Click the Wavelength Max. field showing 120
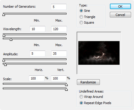This screenshot has width=134, height=110. pyautogui.click(x=59, y=29)
